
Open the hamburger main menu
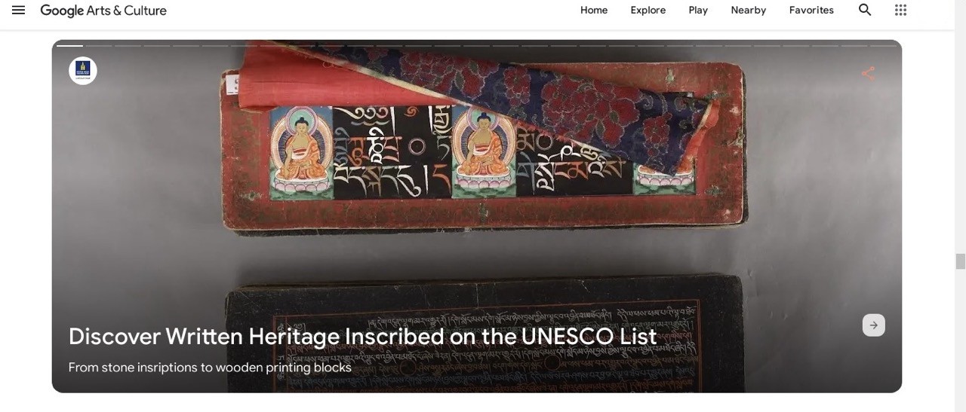[x=18, y=10]
